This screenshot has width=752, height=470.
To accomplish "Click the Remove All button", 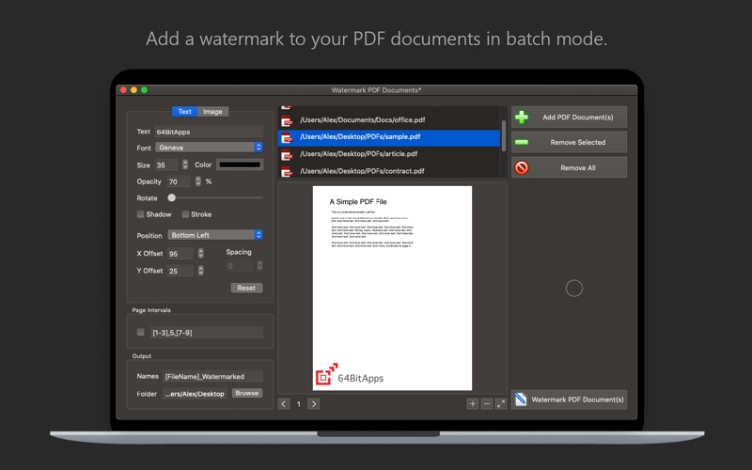I will click(x=569, y=167).
